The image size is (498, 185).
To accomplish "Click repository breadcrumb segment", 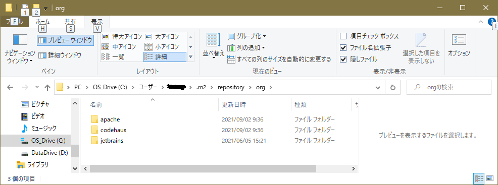I will 231,87.
